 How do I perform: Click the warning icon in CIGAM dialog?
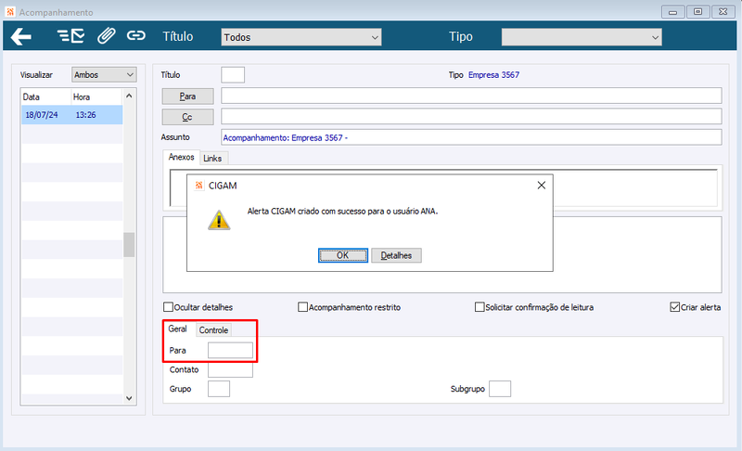tap(219, 221)
